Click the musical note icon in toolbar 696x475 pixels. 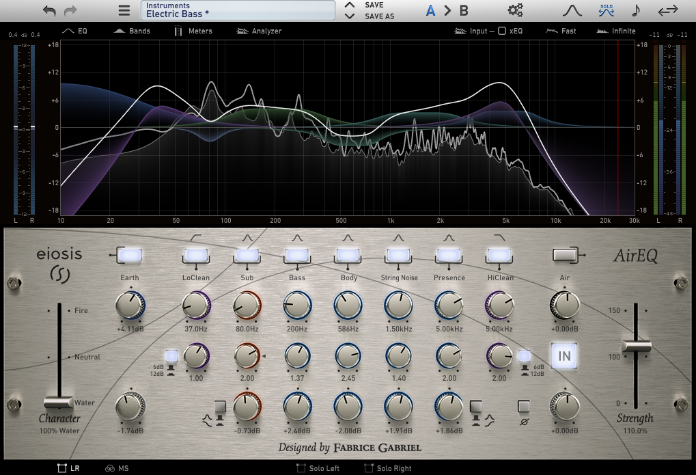coord(635,10)
